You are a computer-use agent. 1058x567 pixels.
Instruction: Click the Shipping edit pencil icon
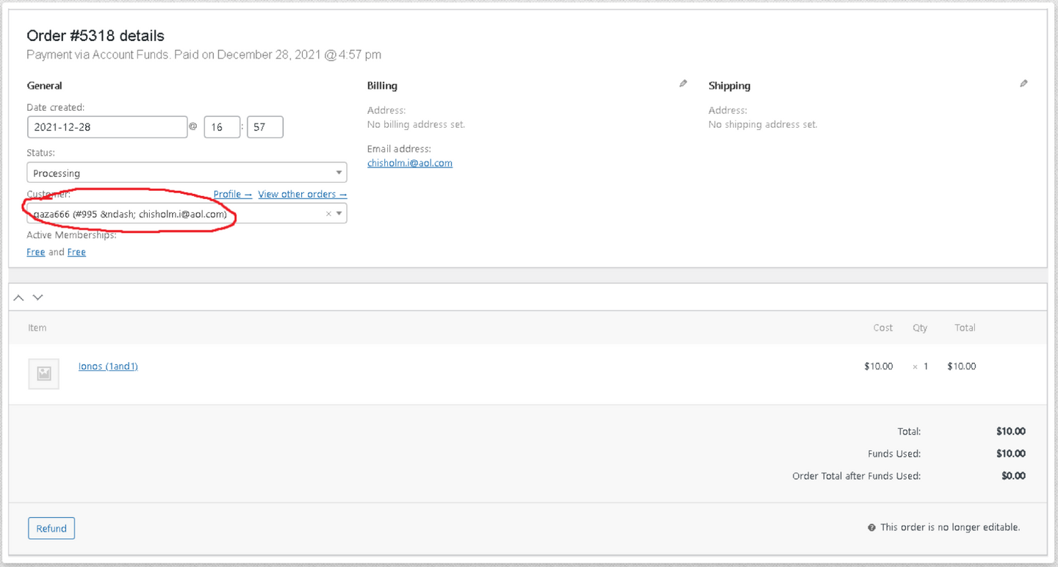(1023, 84)
